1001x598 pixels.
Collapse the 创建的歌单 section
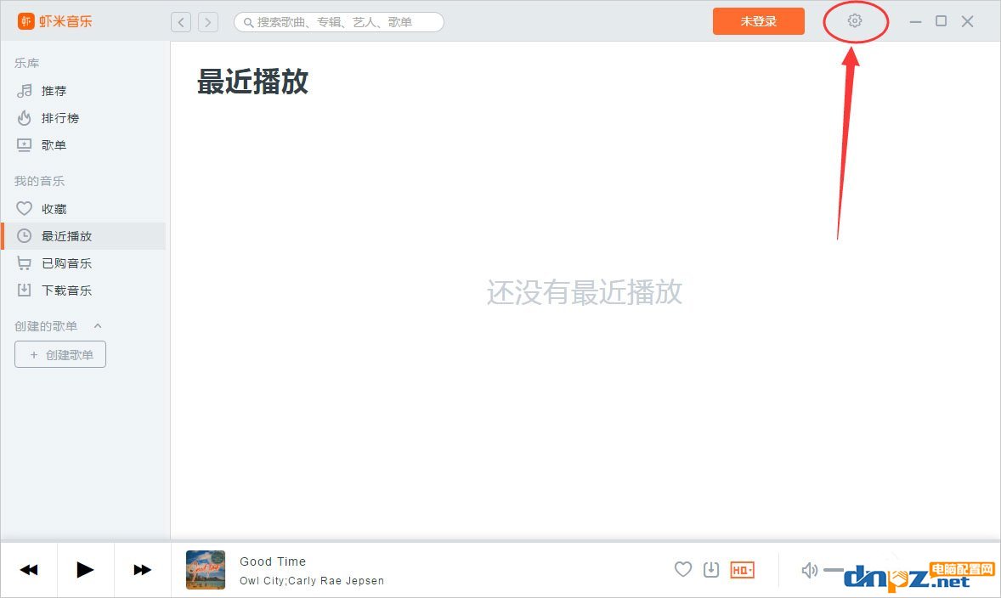(x=98, y=326)
